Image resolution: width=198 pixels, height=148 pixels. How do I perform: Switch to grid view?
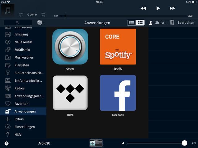click(140, 23)
